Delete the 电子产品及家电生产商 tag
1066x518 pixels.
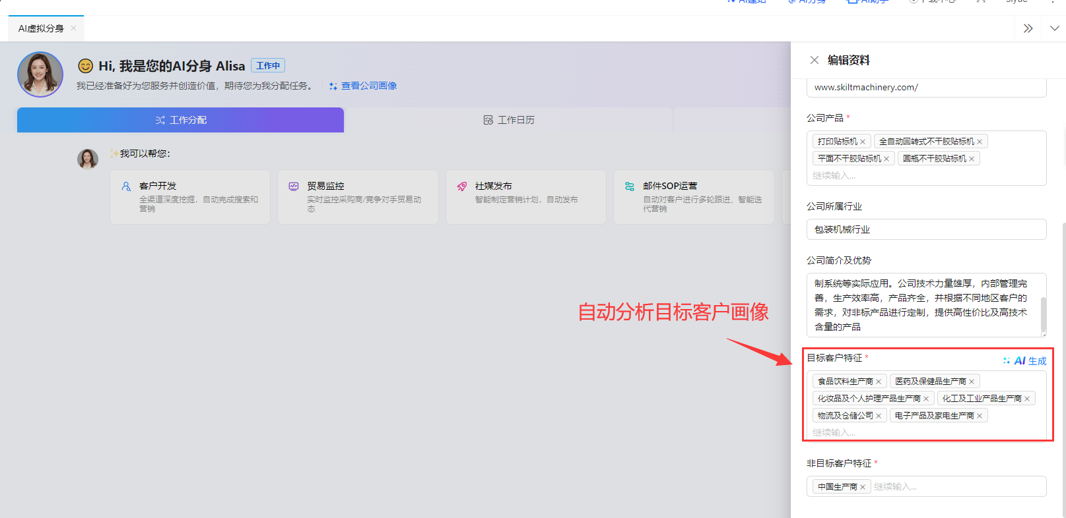980,416
